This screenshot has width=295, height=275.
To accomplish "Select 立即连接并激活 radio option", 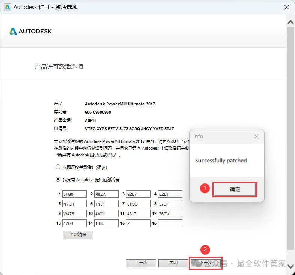I will (x=58, y=167).
